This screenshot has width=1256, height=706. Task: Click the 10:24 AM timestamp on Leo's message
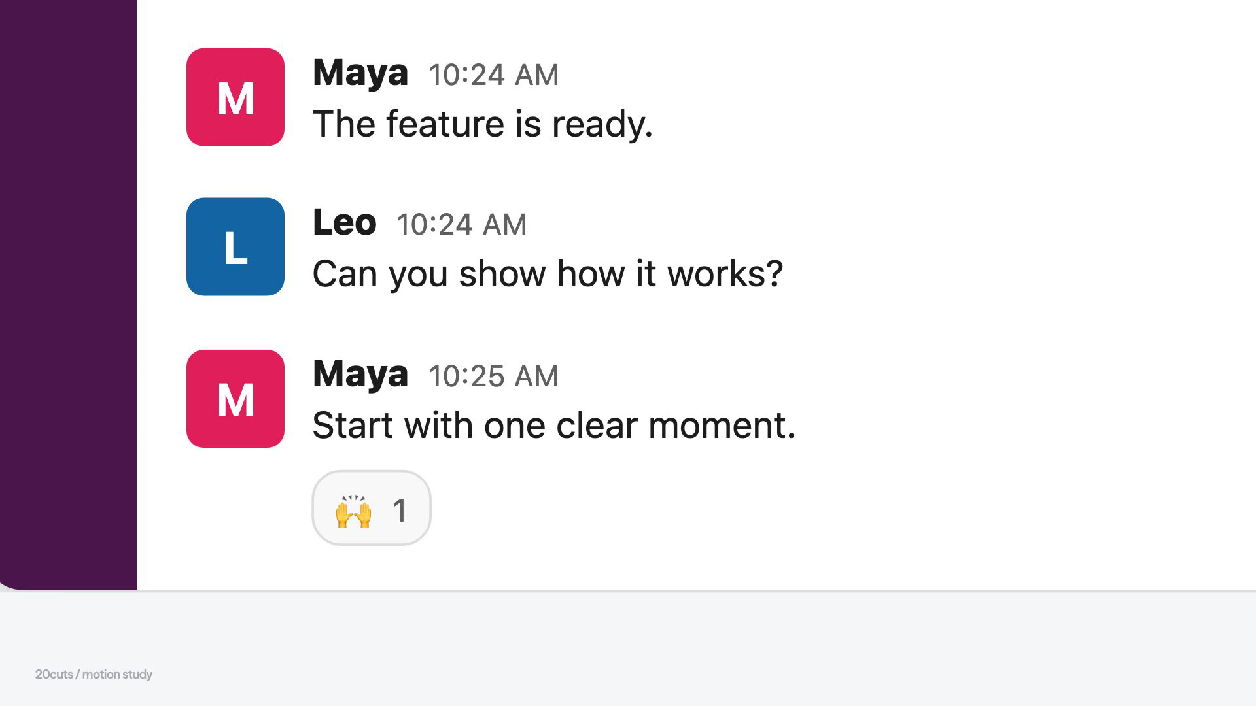[x=462, y=224]
